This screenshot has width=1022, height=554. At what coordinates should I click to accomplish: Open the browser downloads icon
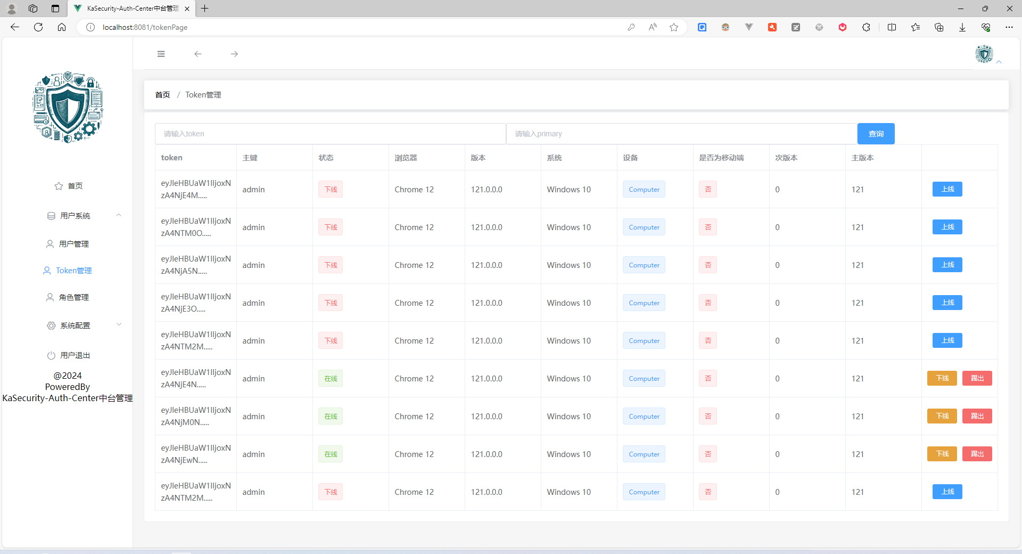pyautogui.click(x=962, y=27)
